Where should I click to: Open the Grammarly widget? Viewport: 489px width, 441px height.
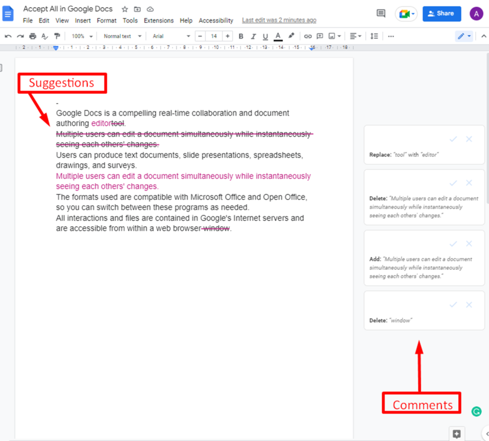(476, 412)
